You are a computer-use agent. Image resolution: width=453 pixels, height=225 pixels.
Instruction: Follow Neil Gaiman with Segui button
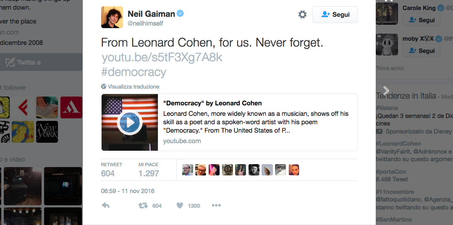point(335,15)
